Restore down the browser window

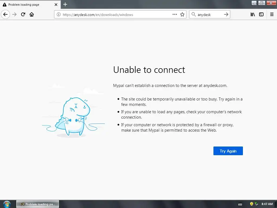(x=262, y=3)
